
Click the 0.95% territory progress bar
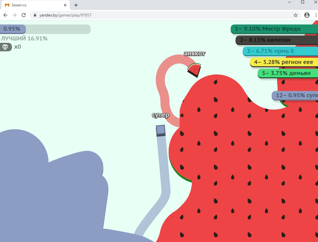(45, 29)
